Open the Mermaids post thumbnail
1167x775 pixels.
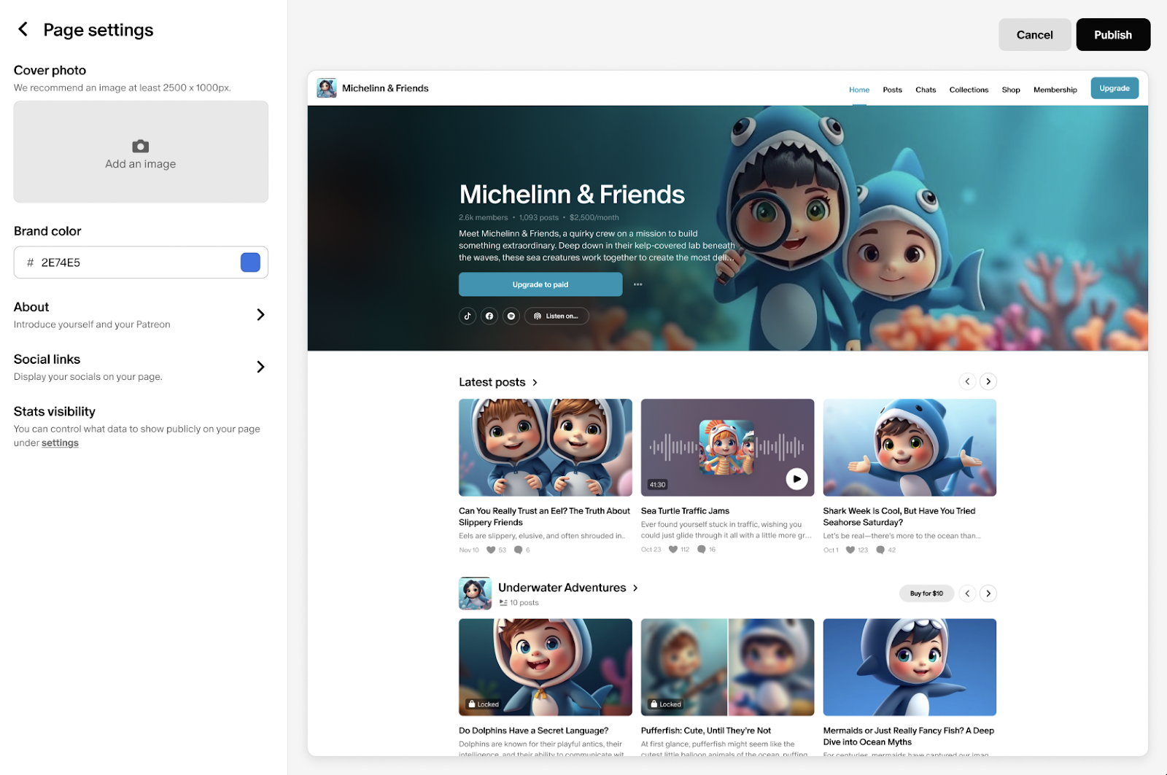tap(910, 667)
